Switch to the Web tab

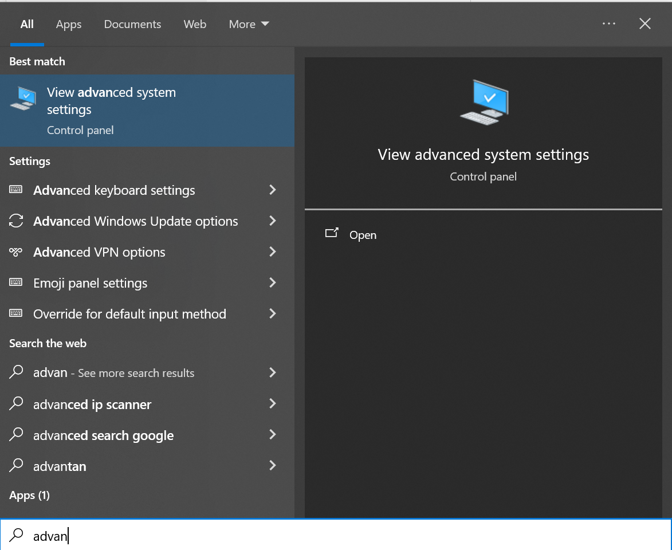pyautogui.click(x=195, y=24)
